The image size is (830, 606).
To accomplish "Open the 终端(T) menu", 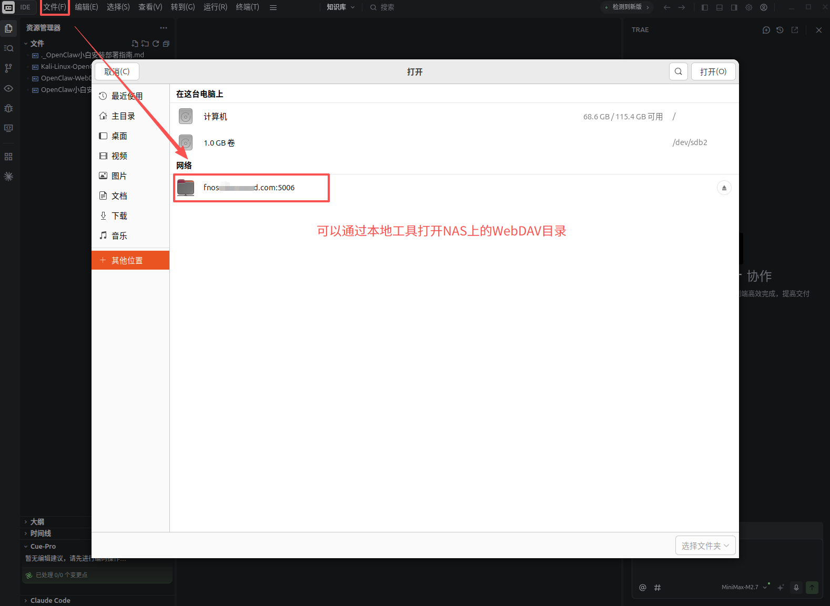I will [x=247, y=7].
